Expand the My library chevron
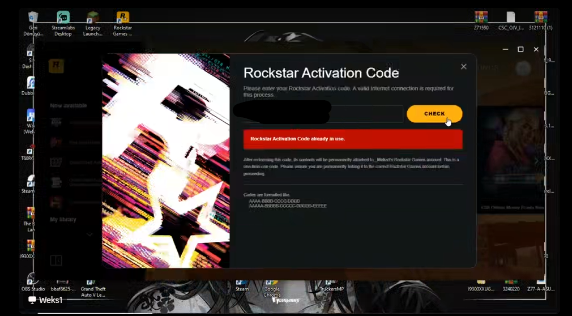 tap(89, 234)
